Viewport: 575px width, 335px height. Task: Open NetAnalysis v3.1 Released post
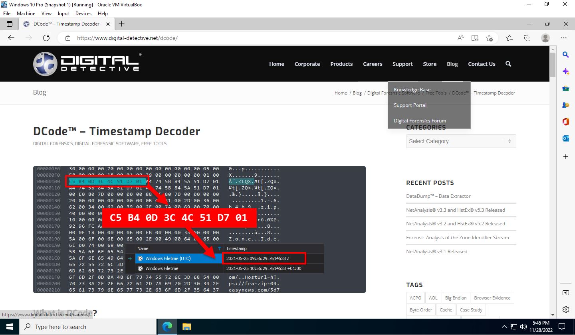tap(437, 251)
